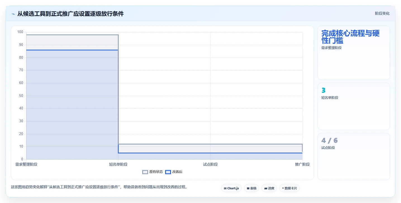
Task: Click the icon inside the 数据卡片 chip
Action: tap(283, 188)
